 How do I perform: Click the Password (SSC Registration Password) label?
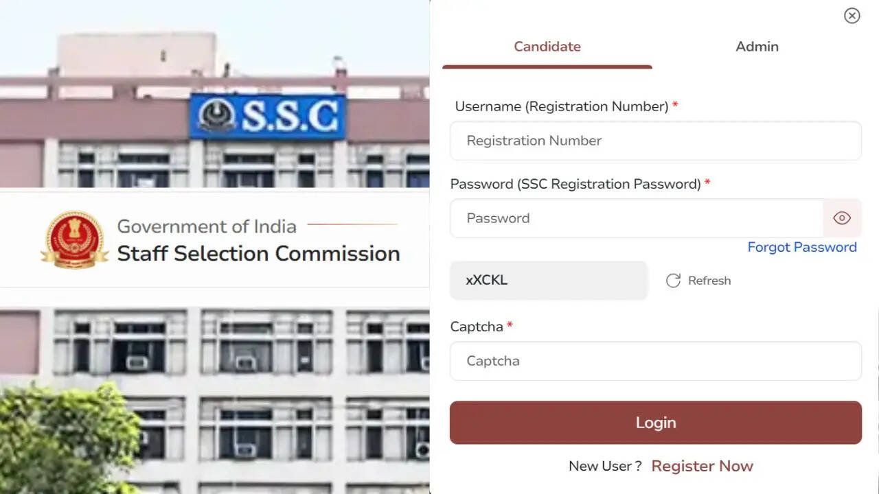pos(575,184)
